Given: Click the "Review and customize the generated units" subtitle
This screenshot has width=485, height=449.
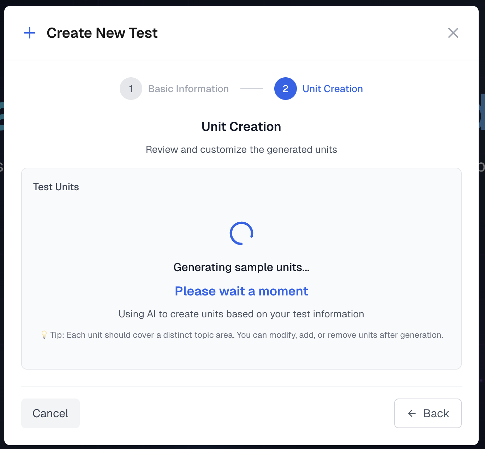Looking at the screenshot, I should tap(241, 150).
